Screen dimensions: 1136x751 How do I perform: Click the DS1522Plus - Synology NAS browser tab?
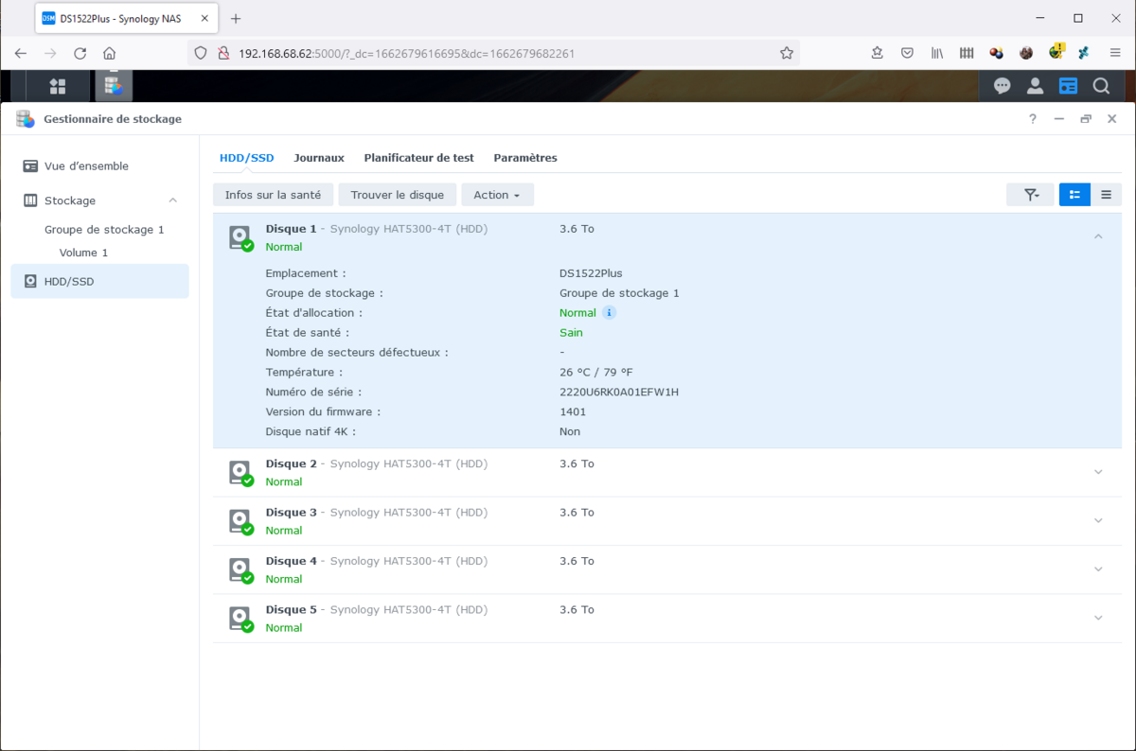click(127, 18)
